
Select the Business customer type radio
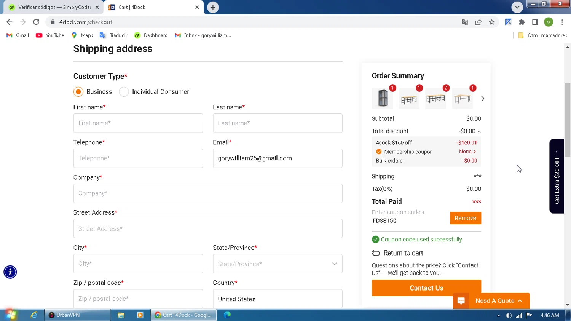point(78,92)
